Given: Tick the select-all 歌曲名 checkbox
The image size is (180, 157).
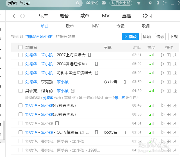Looking at the screenshot, I should tap(20, 47).
